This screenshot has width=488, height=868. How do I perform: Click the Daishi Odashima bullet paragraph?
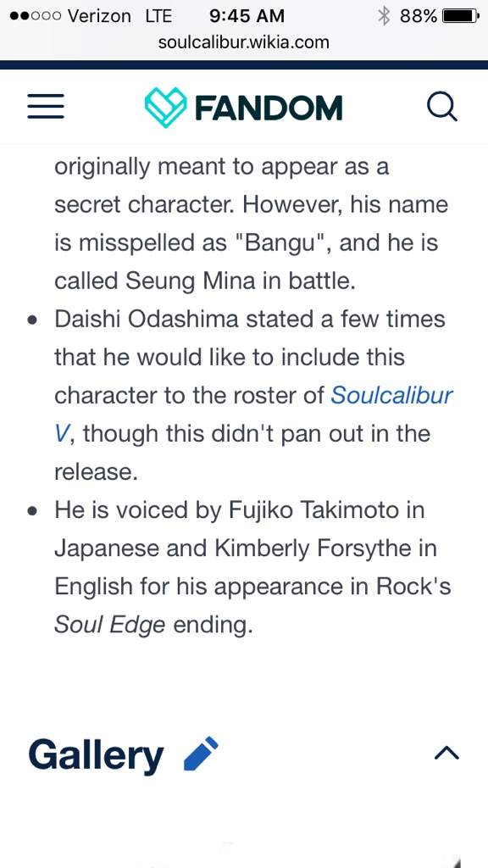pyautogui.click(x=253, y=395)
